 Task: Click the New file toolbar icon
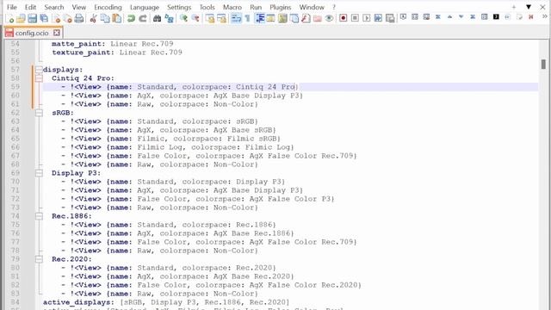point(9,18)
